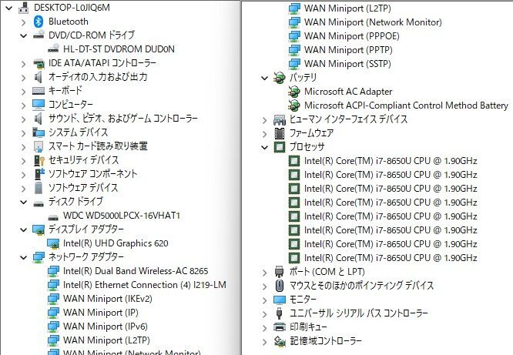
Task: Click the 印刷キュー printer icon
Action: (280, 327)
